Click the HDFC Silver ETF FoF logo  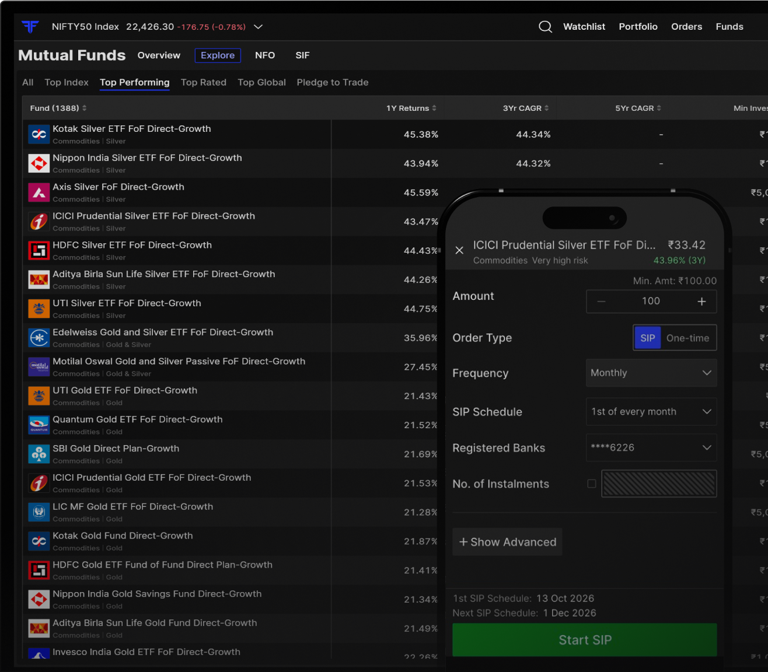39,251
